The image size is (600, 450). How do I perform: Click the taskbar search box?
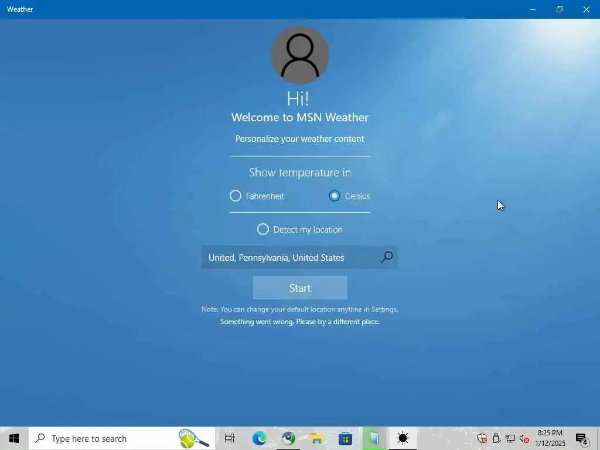coord(122,438)
